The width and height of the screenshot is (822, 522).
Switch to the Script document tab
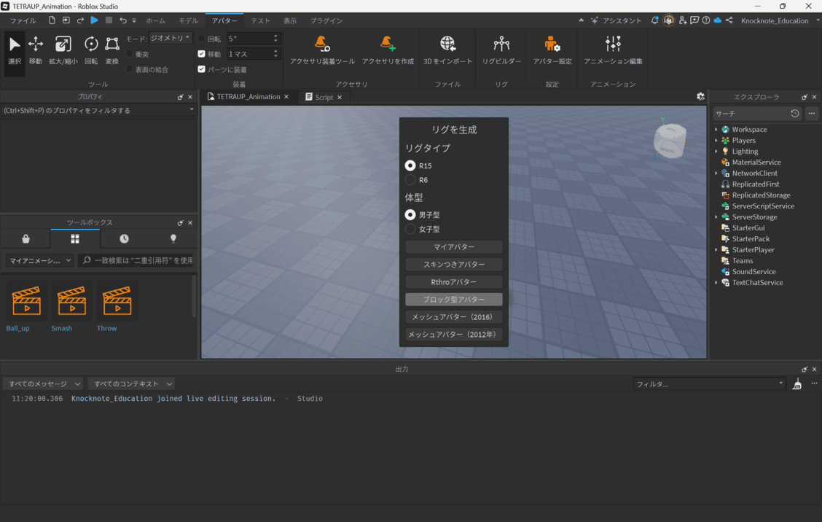pos(324,97)
